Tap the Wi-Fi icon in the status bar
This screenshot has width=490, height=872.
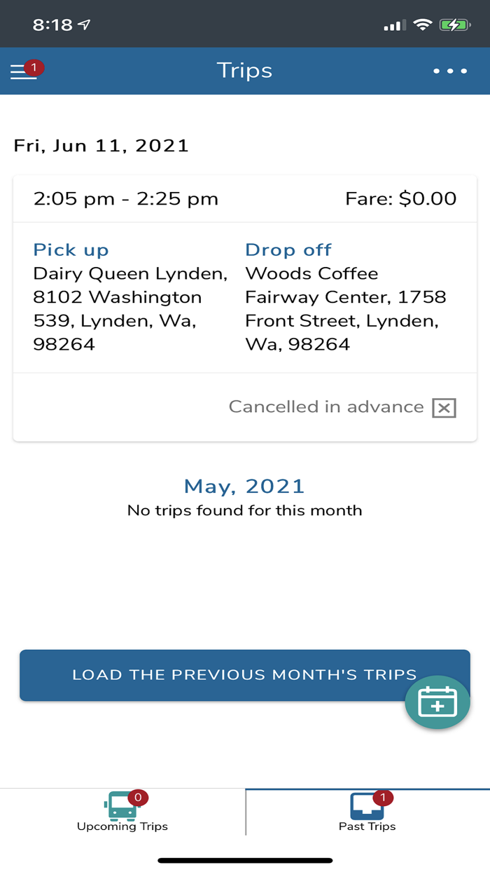423,23
